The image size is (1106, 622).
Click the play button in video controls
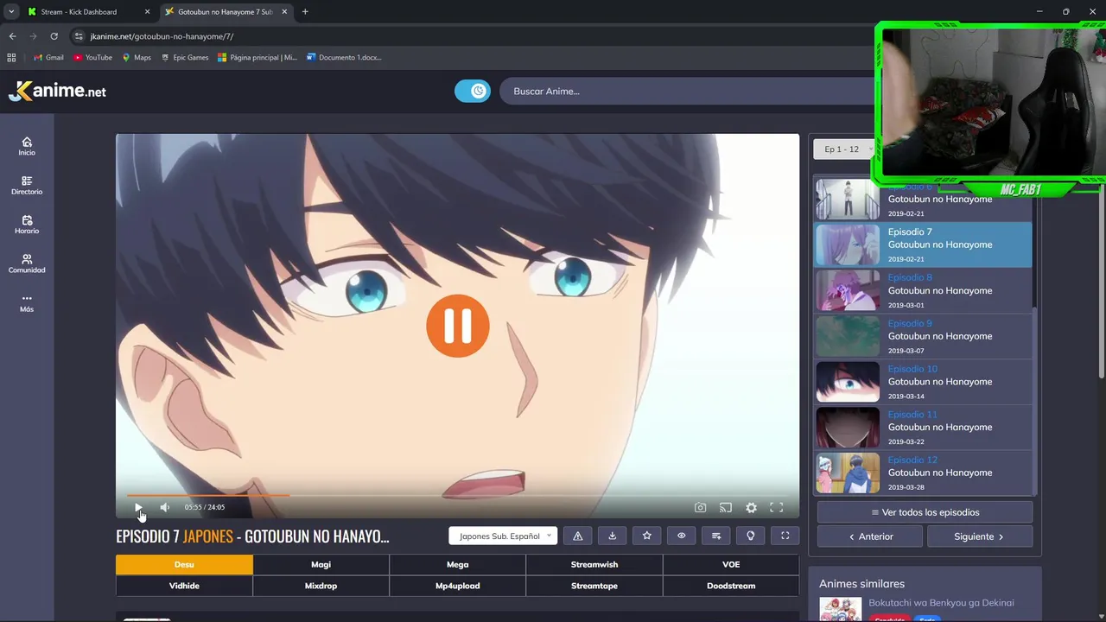point(138,507)
